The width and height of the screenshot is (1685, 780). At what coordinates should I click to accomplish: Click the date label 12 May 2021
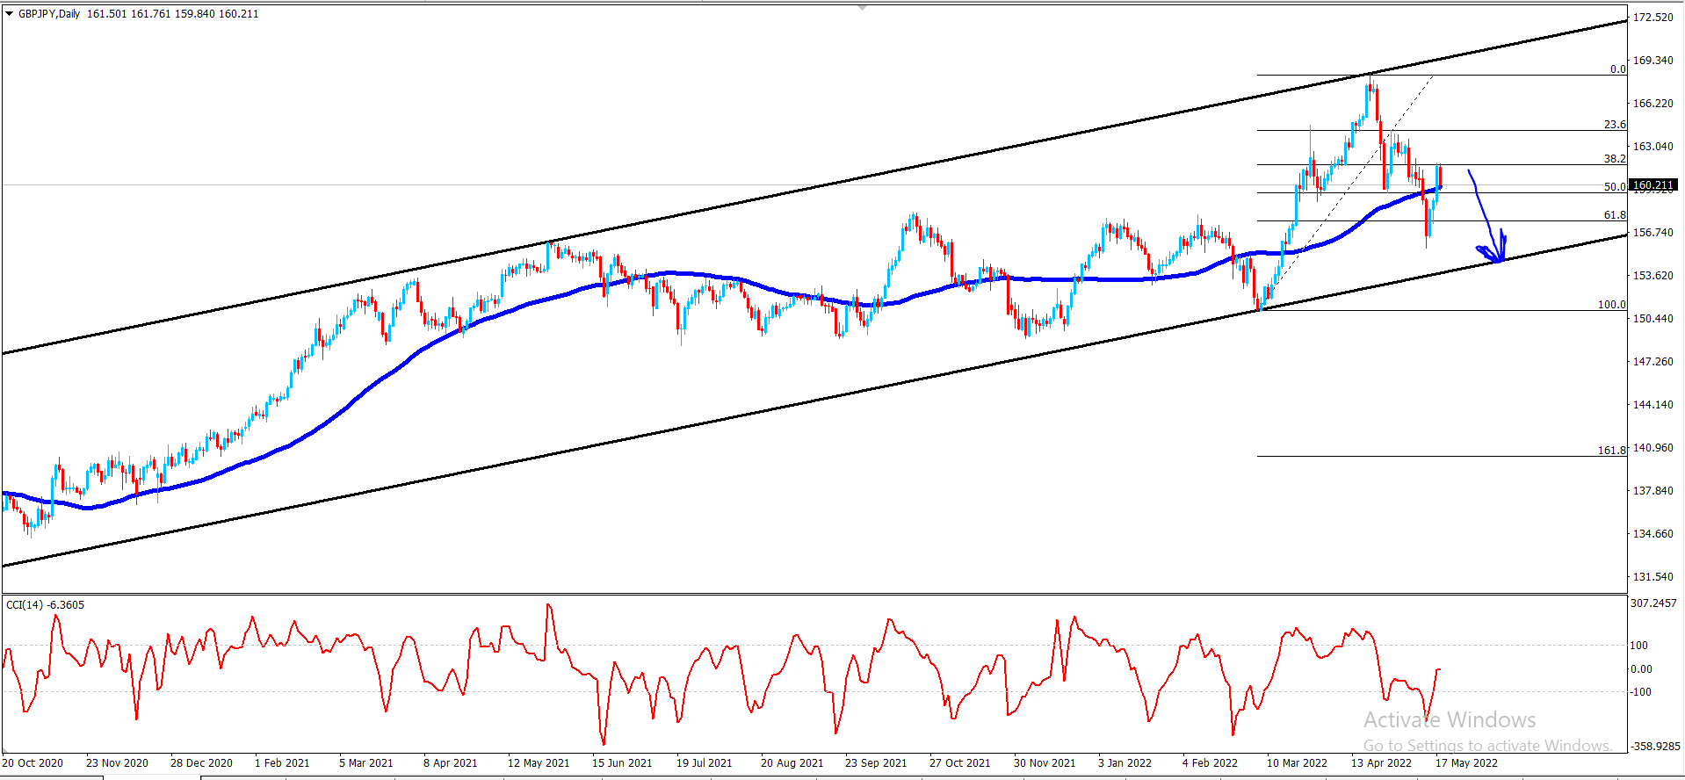pos(539,763)
